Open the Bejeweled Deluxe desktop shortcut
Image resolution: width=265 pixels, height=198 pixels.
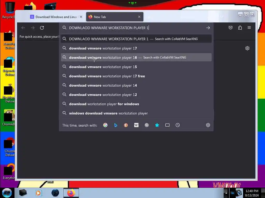click(9, 67)
